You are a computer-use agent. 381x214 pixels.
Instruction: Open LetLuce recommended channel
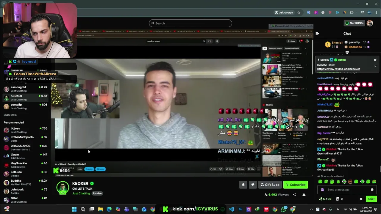(25, 174)
